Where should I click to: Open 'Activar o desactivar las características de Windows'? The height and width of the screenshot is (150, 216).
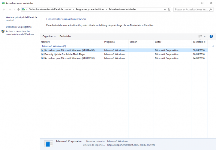[20, 33]
